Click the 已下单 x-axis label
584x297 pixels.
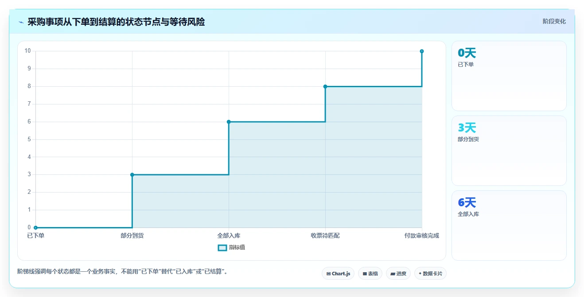pyautogui.click(x=35, y=236)
